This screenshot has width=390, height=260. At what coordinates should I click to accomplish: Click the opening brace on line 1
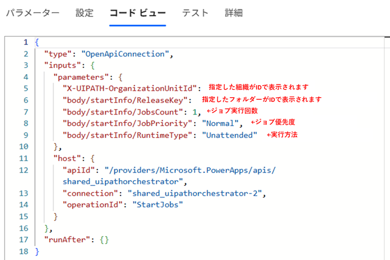tap(37, 42)
